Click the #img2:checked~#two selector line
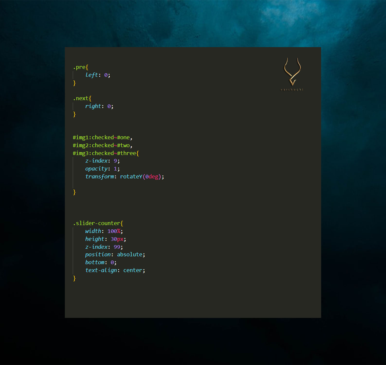Image resolution: width=386 pixels, height=365 pixels. click(102, 145)
